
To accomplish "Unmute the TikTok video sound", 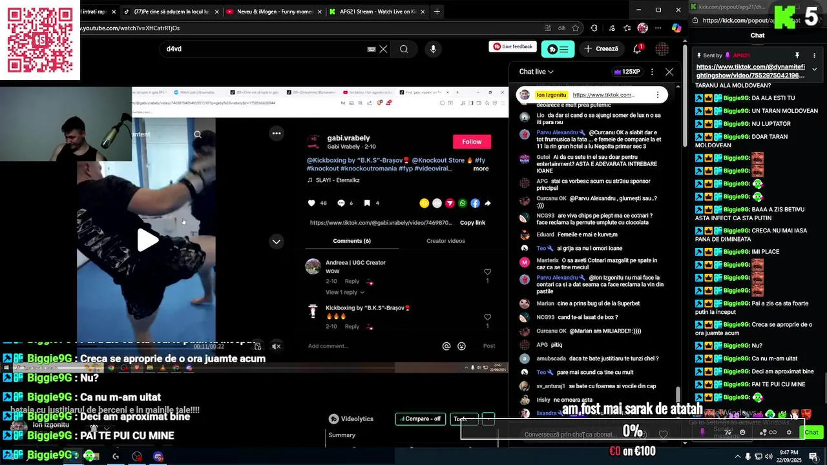I will coord(276,346).
